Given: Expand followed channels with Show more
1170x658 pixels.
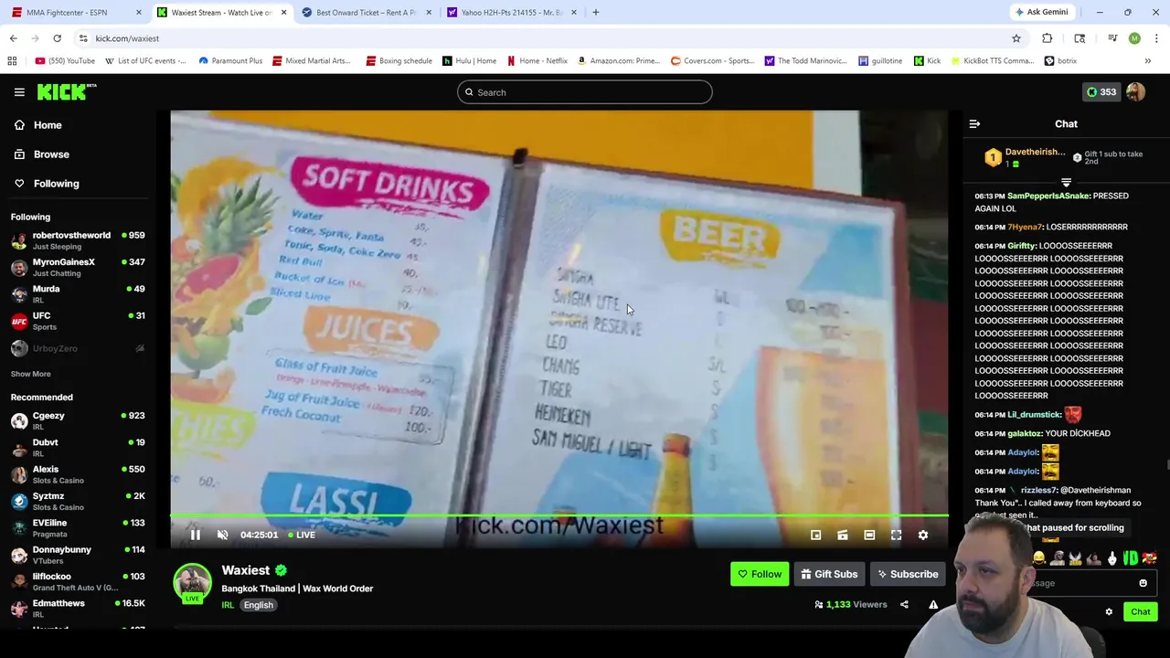Looking at the screenshot, I should coord(30,374).
